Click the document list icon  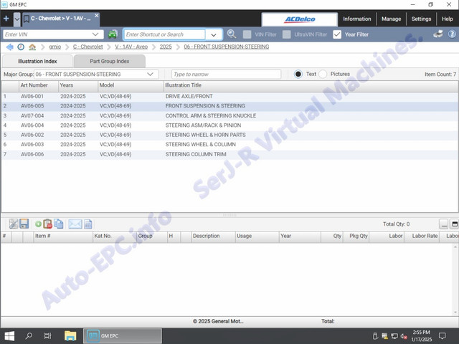88,224
